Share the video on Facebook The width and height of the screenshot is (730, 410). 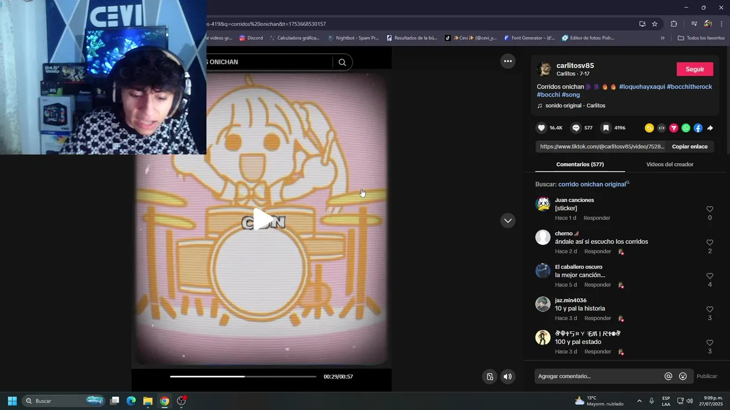click(x=698, y=128)
